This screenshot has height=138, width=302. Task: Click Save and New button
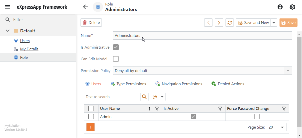click(x=253, y=22)
